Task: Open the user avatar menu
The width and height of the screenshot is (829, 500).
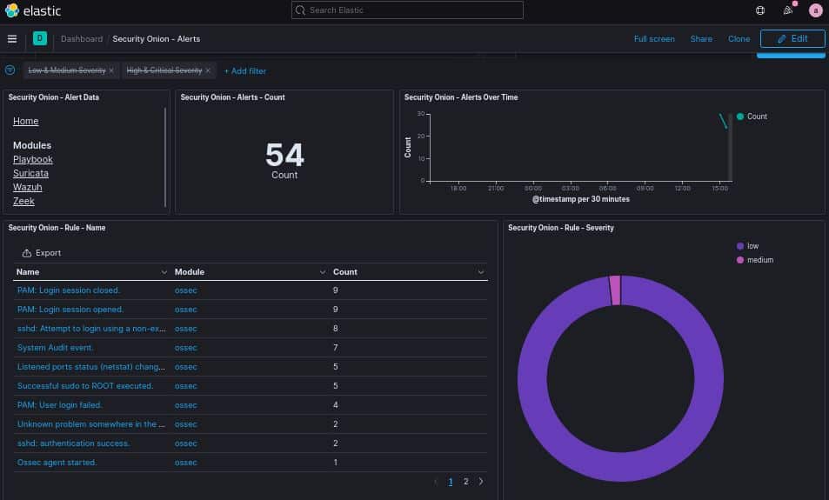Action: 815,10
